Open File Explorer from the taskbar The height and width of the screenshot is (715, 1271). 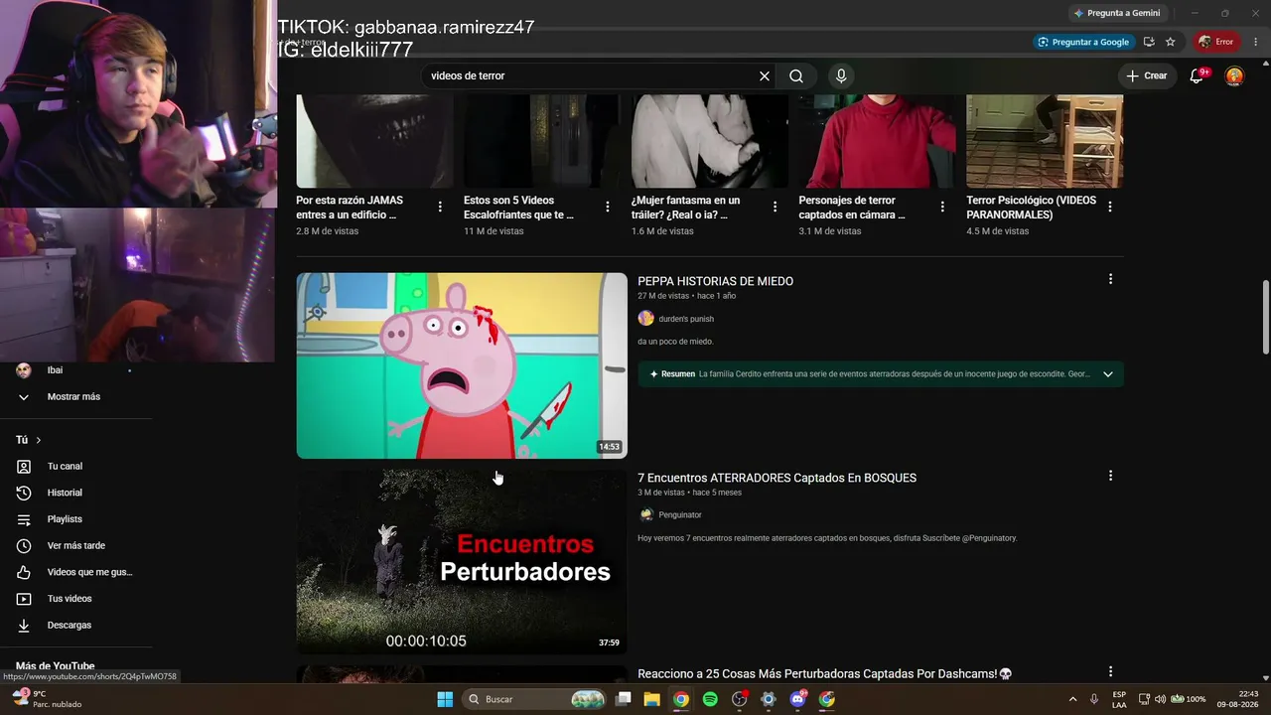pyautogui.click(x=651, y=699)
